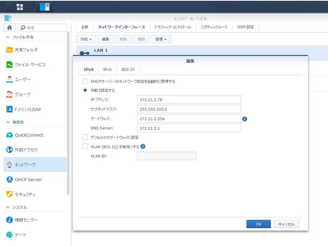The image size is (328, 246).
Task: Open 外部アクセス icon
Action: 9,150
